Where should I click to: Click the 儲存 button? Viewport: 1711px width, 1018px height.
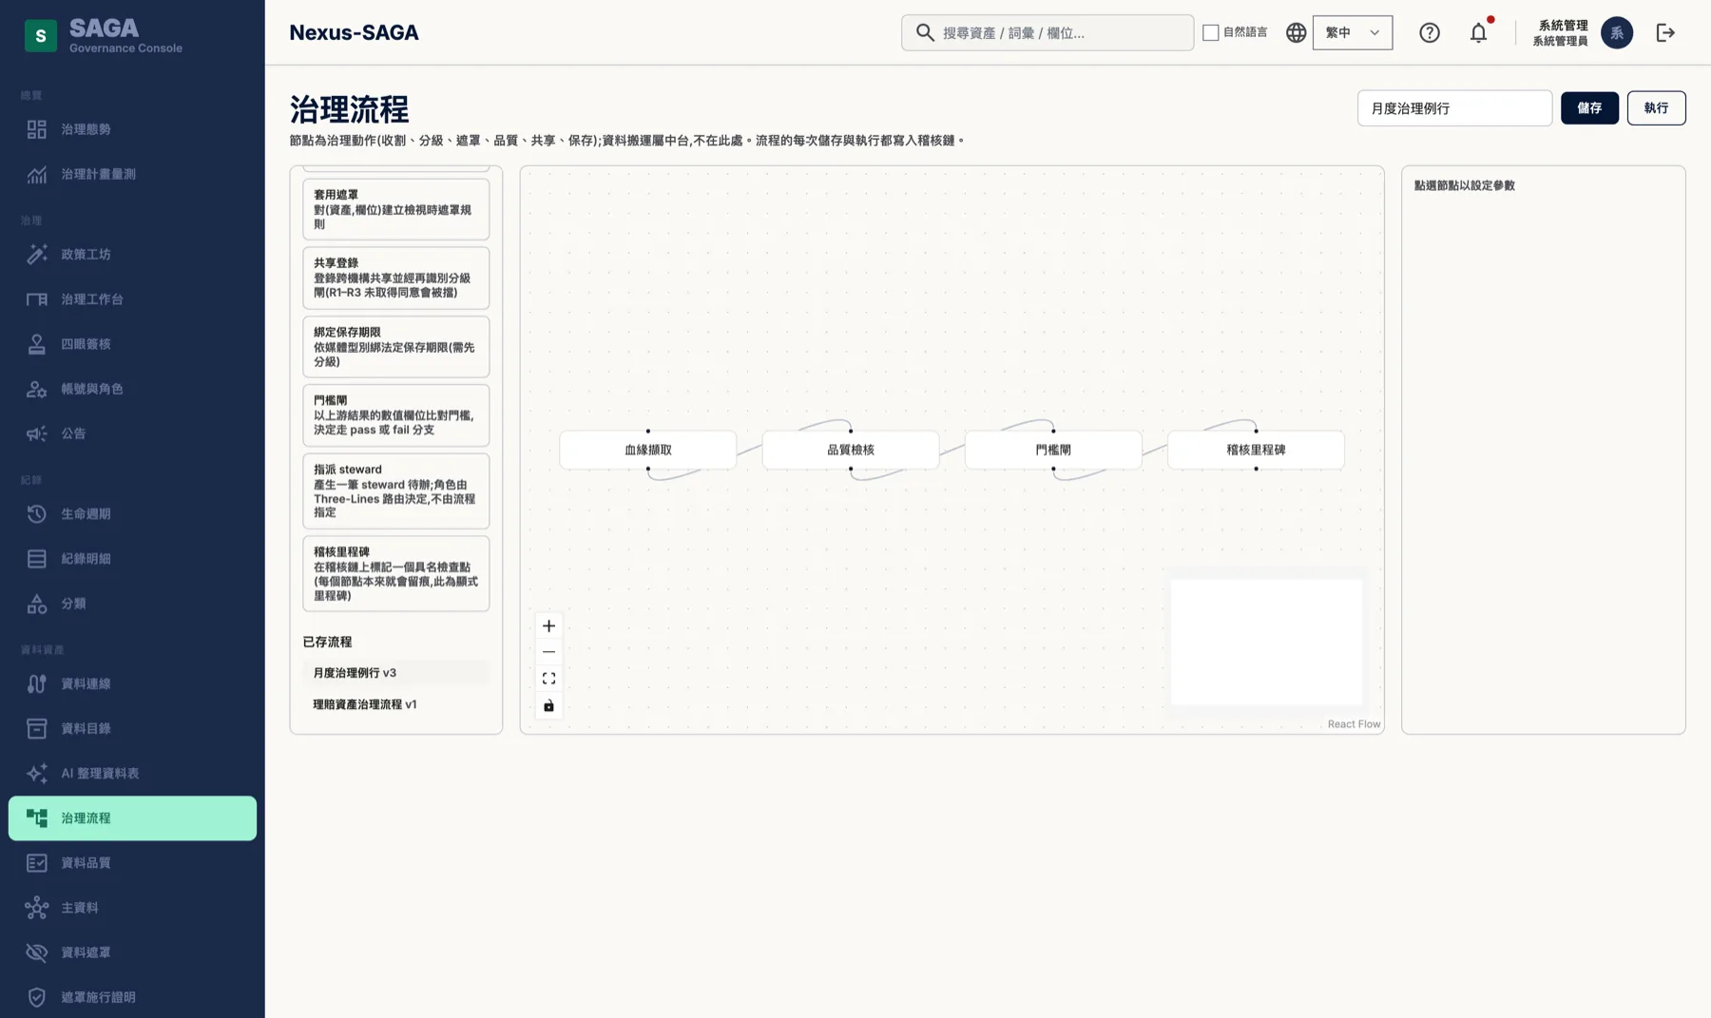click(1589, 108)
